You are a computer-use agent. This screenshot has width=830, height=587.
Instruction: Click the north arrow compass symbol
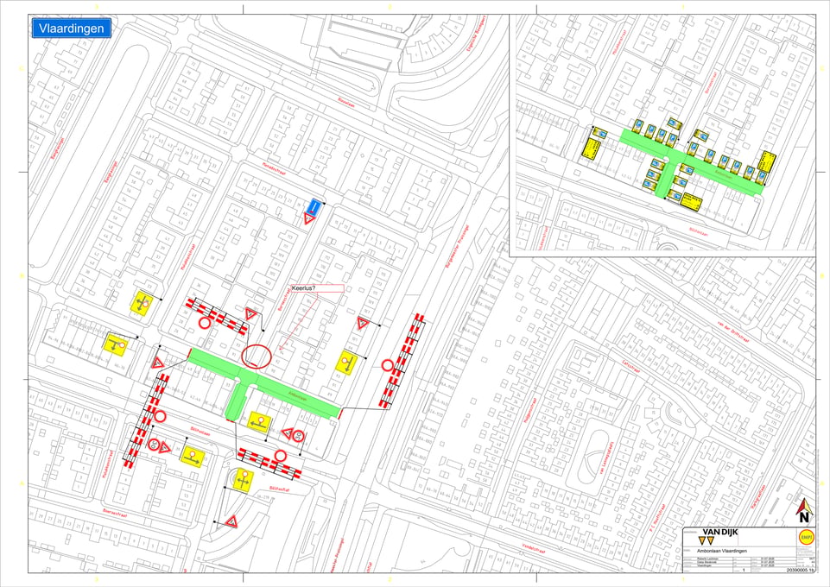point(804,511)
